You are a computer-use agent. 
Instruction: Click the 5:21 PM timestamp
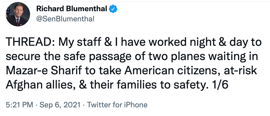coord(17,105)
